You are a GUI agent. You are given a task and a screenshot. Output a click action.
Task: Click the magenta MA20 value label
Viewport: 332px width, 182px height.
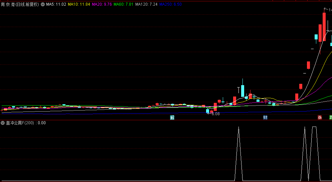click(x=102, y=5)
